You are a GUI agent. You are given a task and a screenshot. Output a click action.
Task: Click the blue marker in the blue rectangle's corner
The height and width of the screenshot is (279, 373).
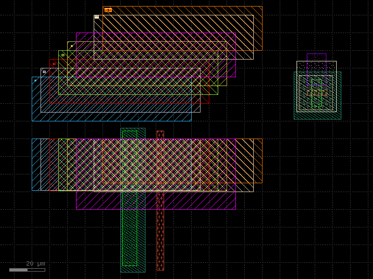(35, 80)
